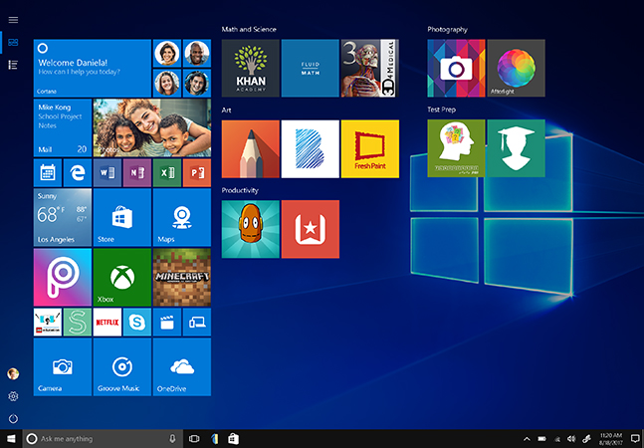Switch to all apps list view
Viewport: 644px width, 448px height.
pos(13,65)
